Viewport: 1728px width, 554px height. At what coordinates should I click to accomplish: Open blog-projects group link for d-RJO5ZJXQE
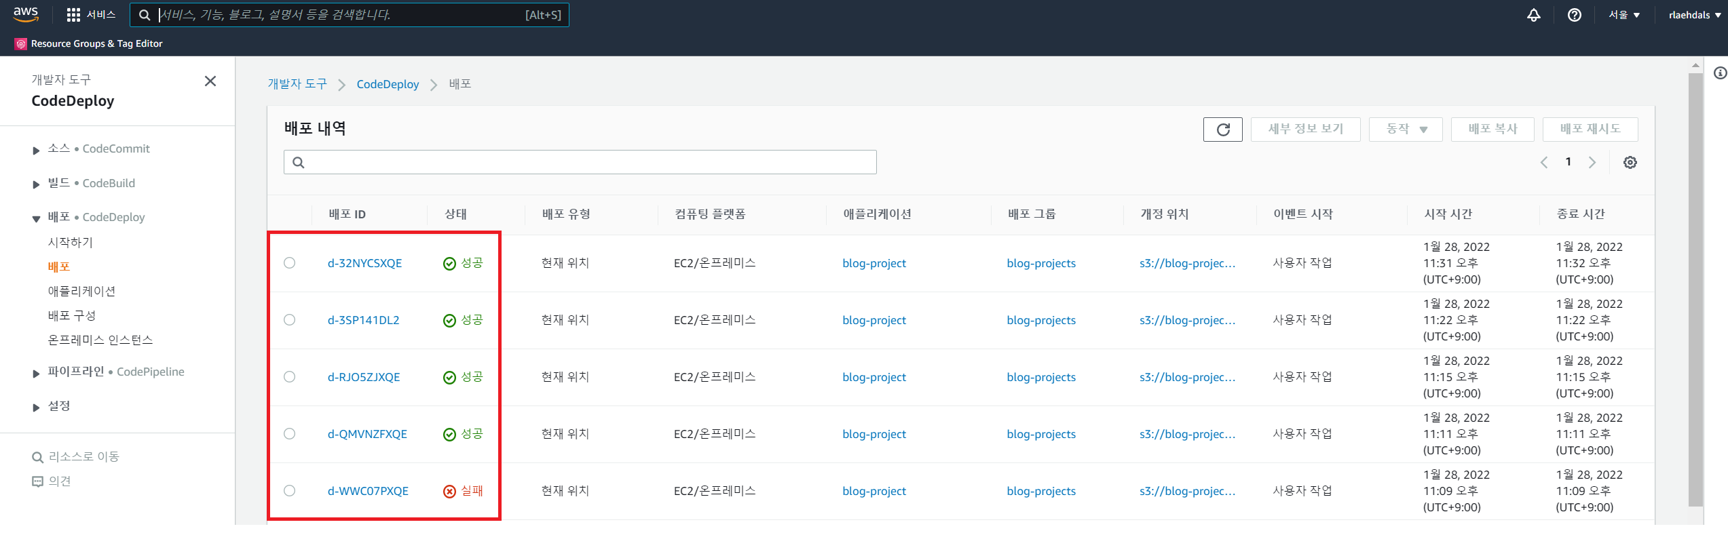tap(1041, 377)
